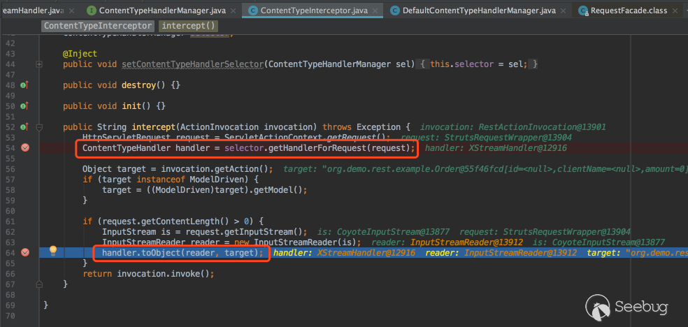Click getHandlerForRequest on line 54
This screenshot has height=327, width=688.
(316, 147)
